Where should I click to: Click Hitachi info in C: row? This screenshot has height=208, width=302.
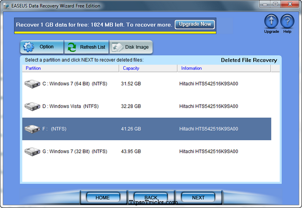pyautogui.click(x=209, y=84)
